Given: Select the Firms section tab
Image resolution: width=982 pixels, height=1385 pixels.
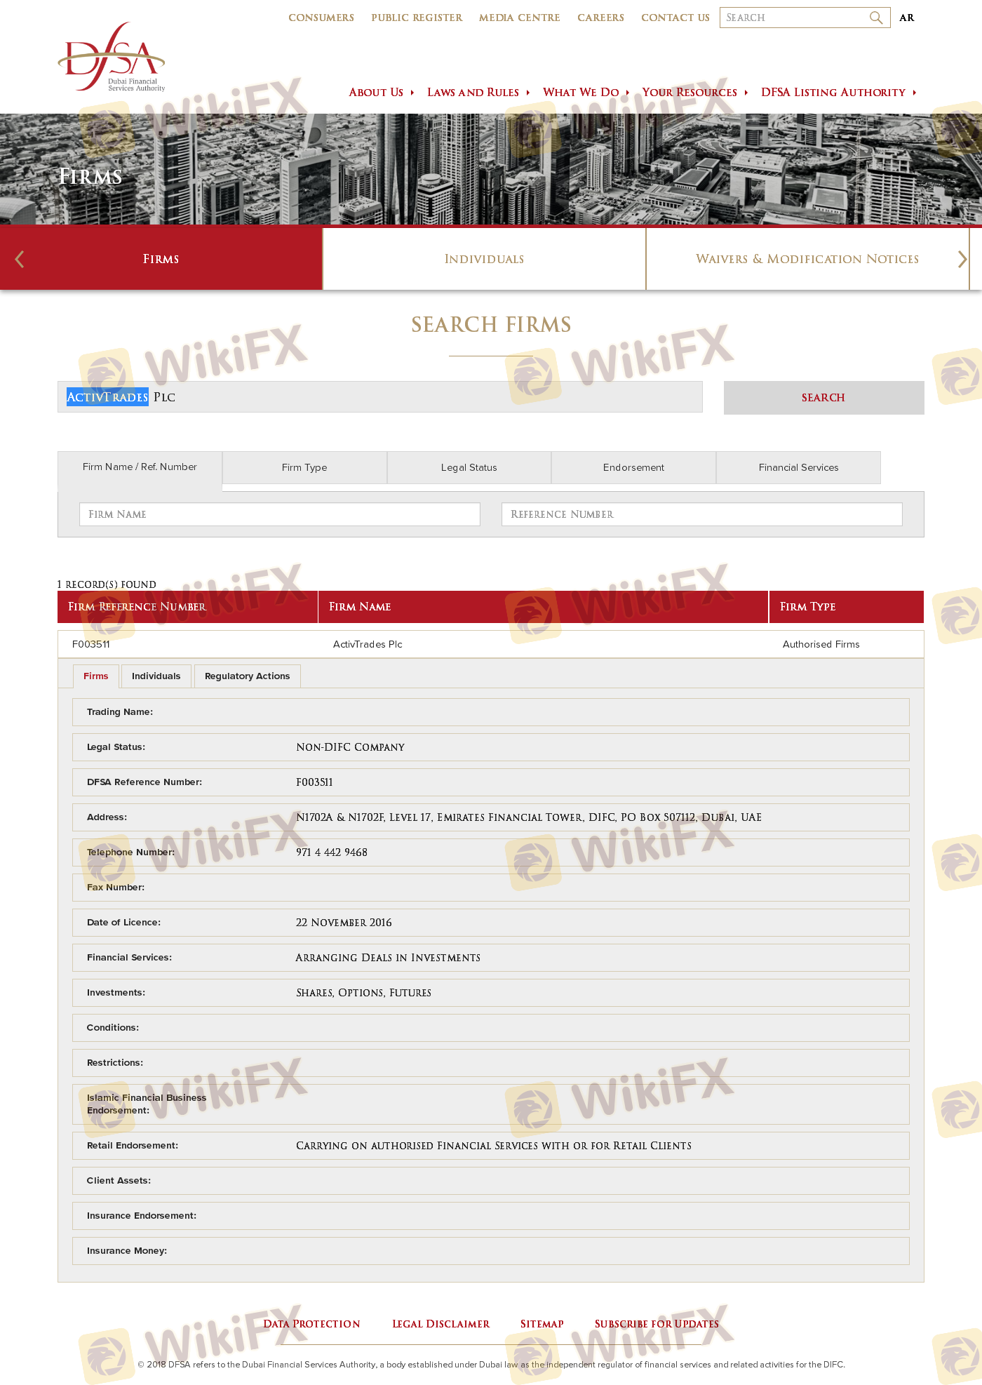Looking at the screenshot, I should (x=161, y=259).
